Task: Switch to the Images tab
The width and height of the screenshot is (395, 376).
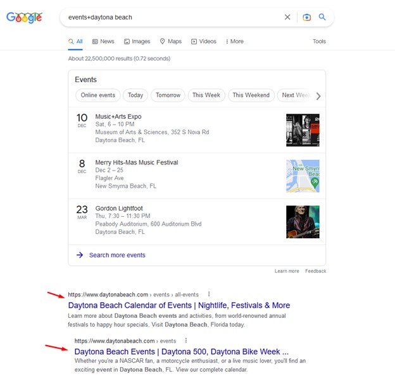Action: pyautogui.click(x=137, y=42)
